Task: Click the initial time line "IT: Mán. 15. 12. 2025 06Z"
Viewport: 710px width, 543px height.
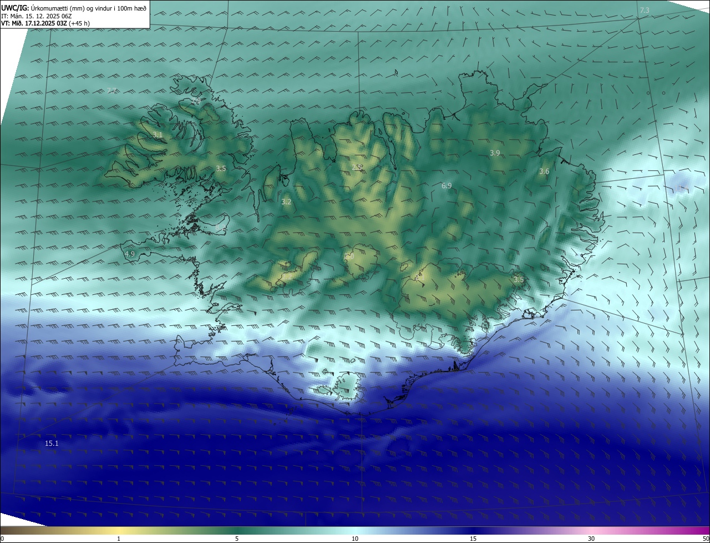Action: (36, 16)
